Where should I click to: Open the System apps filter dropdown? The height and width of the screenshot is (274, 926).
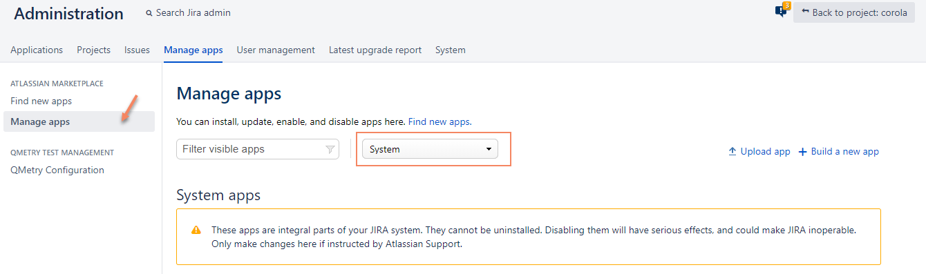(x=430, y=149)
